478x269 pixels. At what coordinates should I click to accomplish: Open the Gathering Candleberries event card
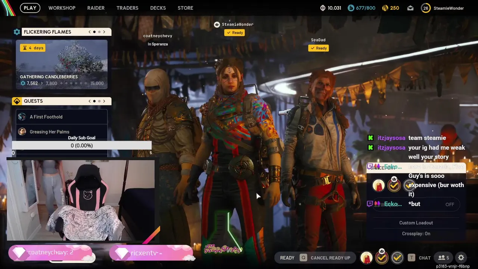[x=62, y=64]
